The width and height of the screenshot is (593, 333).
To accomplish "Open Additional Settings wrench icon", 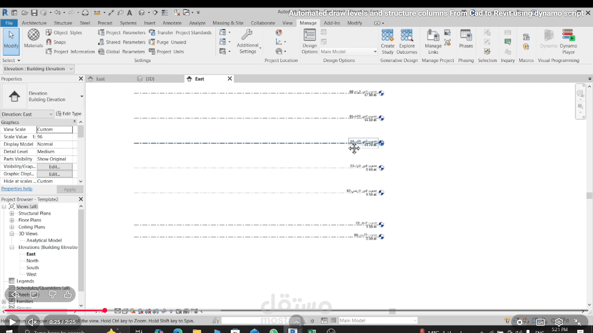I will (x=247, y=35).
